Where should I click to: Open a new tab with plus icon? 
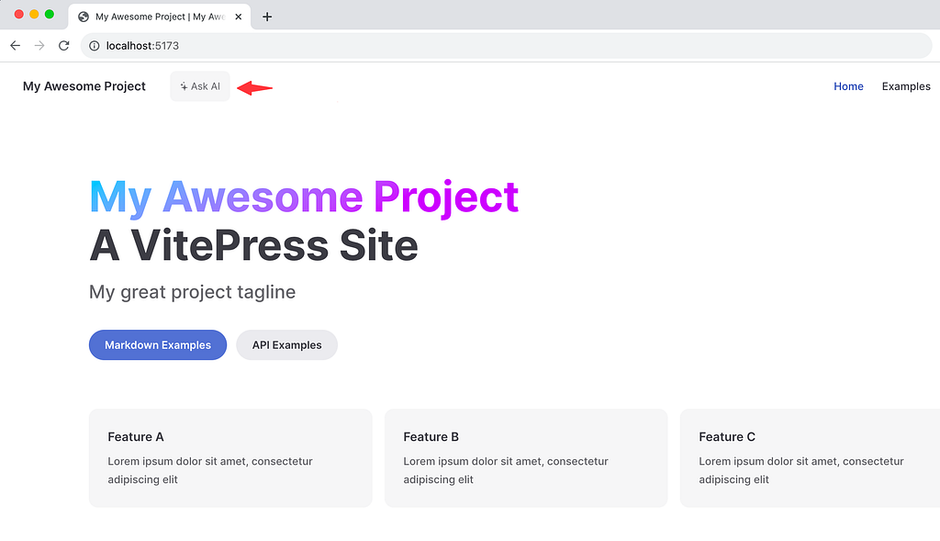coord(267,17)
